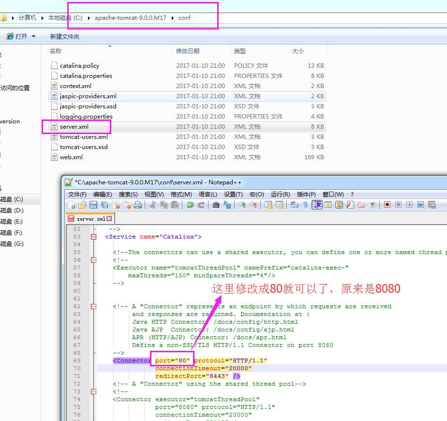Open Find using the binoculars icon
The image size is (447, 421).
216,205
